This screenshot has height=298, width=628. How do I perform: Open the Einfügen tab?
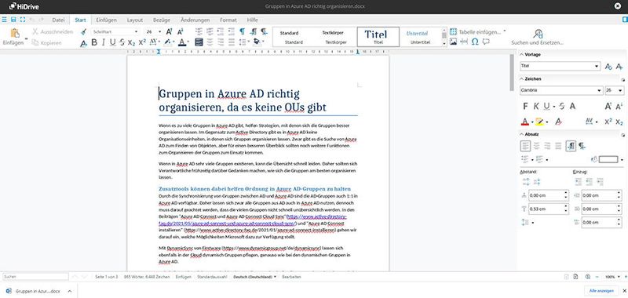[107, 20]
